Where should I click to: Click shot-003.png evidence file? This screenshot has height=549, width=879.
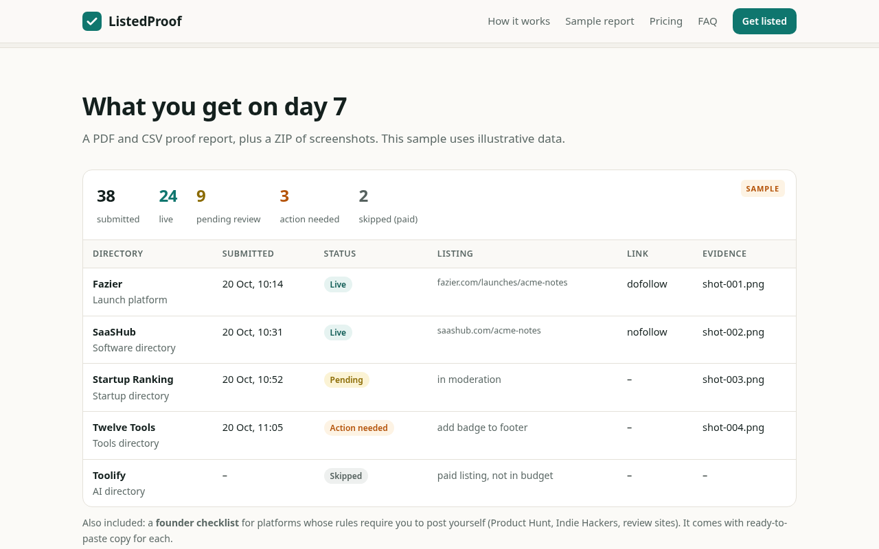point(733,379)
